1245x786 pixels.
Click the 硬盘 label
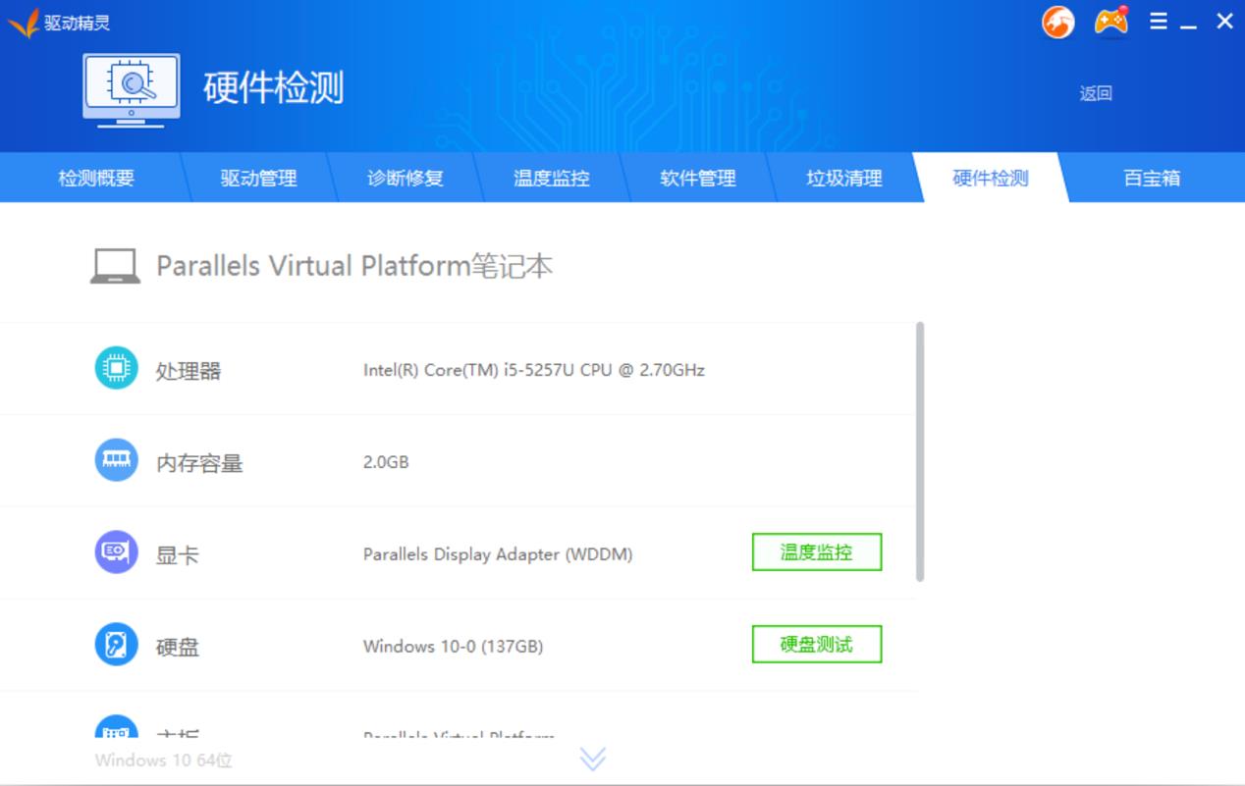tap(178, 648)
